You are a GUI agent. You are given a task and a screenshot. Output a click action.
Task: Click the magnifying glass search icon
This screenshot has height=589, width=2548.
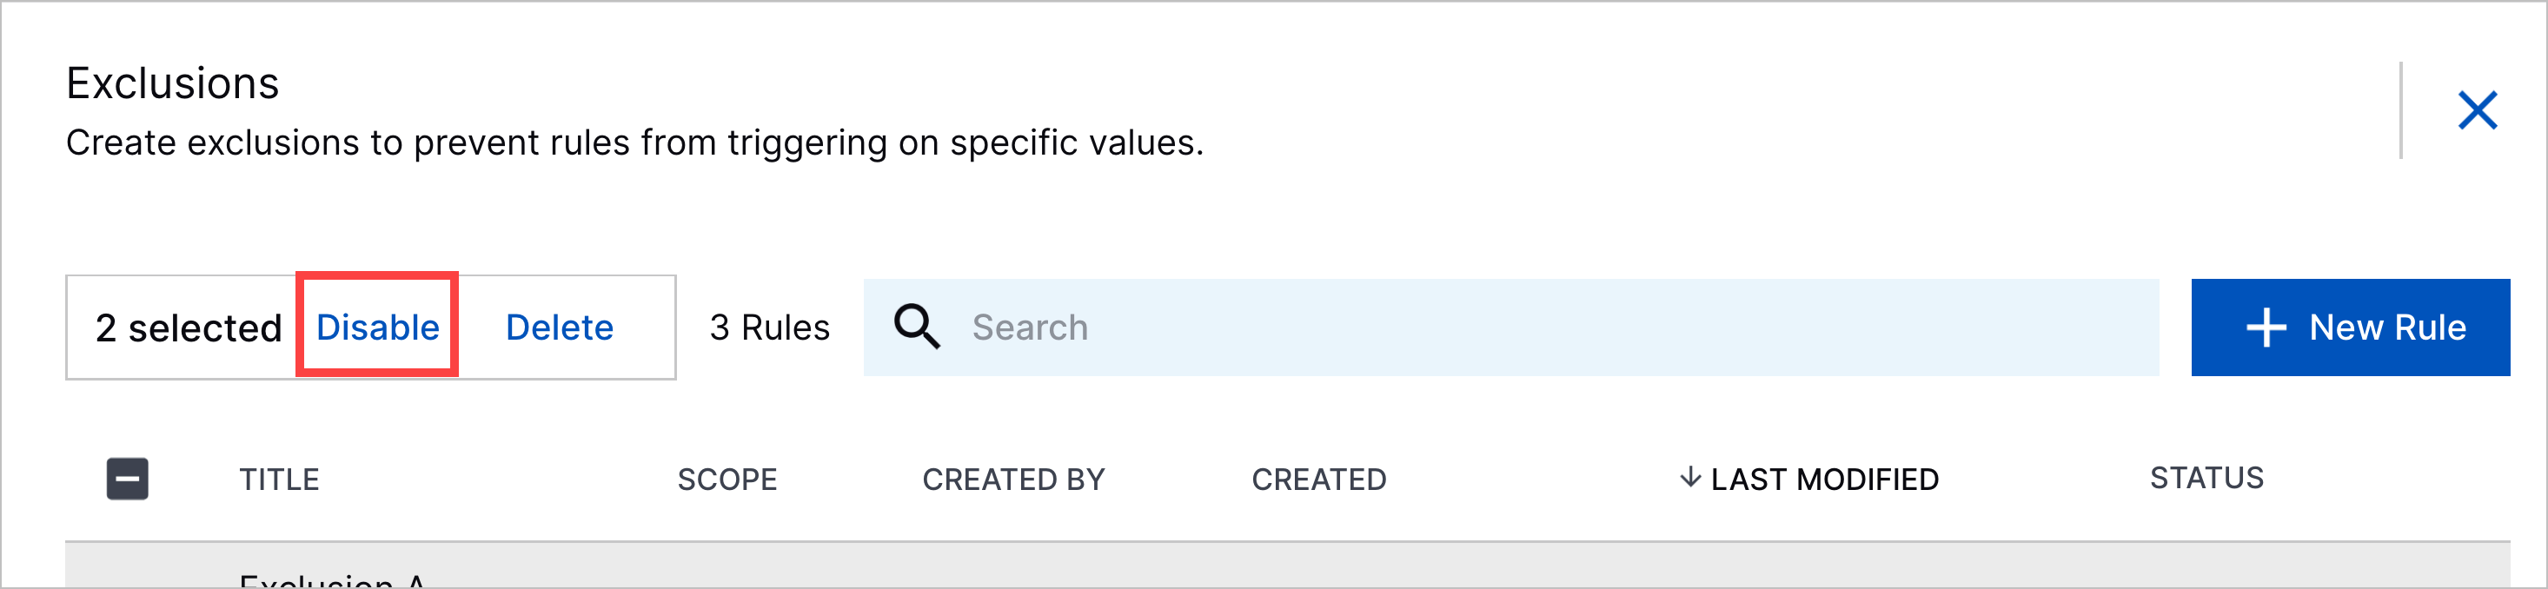[917, 326]
